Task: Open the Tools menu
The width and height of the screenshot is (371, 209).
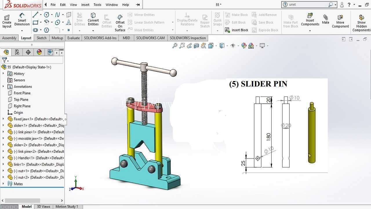Action: pos(97,5)
